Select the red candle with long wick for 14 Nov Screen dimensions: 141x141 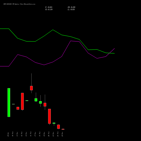pos(31,88)
